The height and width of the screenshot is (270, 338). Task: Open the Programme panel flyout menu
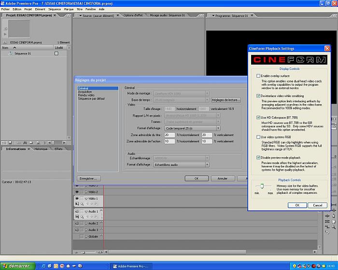click(x=334, y=16)
